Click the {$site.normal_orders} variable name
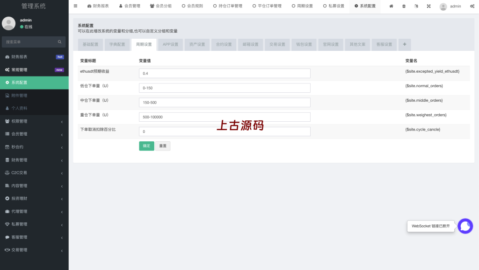Screen dimensions: 479x270 [x=424, y=86]
